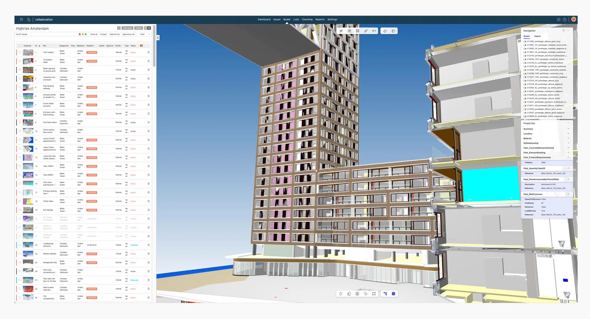The width and height of the screenshot is (590, 319).
Task: Expand the Summary properties section
Action: tap(568, 129)
